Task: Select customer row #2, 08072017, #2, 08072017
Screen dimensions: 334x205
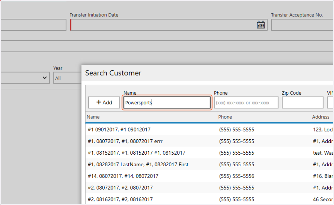Action: pos(209,188)
